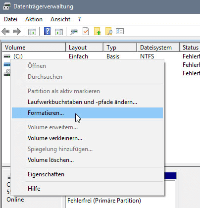Click the connect drive settings toolbar icon

74,31
